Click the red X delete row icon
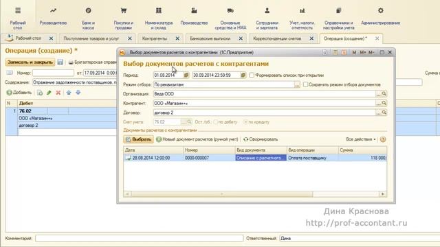The width and height of the screenshot is (440, 247). 58,93
